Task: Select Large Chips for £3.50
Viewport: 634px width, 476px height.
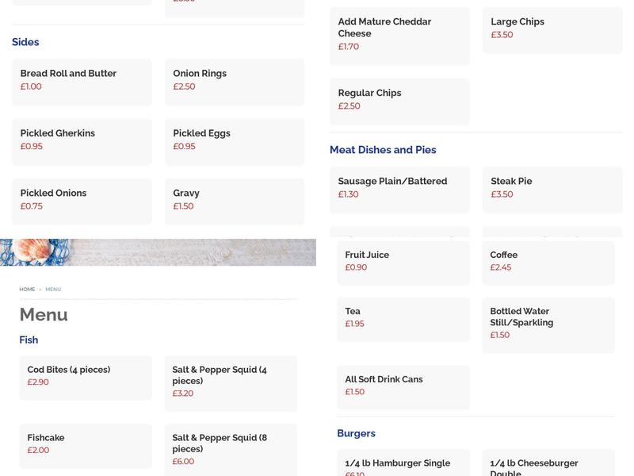Action: tap(552, 30)
